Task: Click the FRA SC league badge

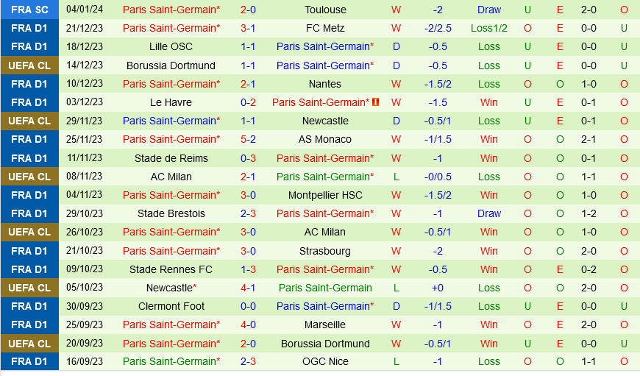Action: coord(29,10)
